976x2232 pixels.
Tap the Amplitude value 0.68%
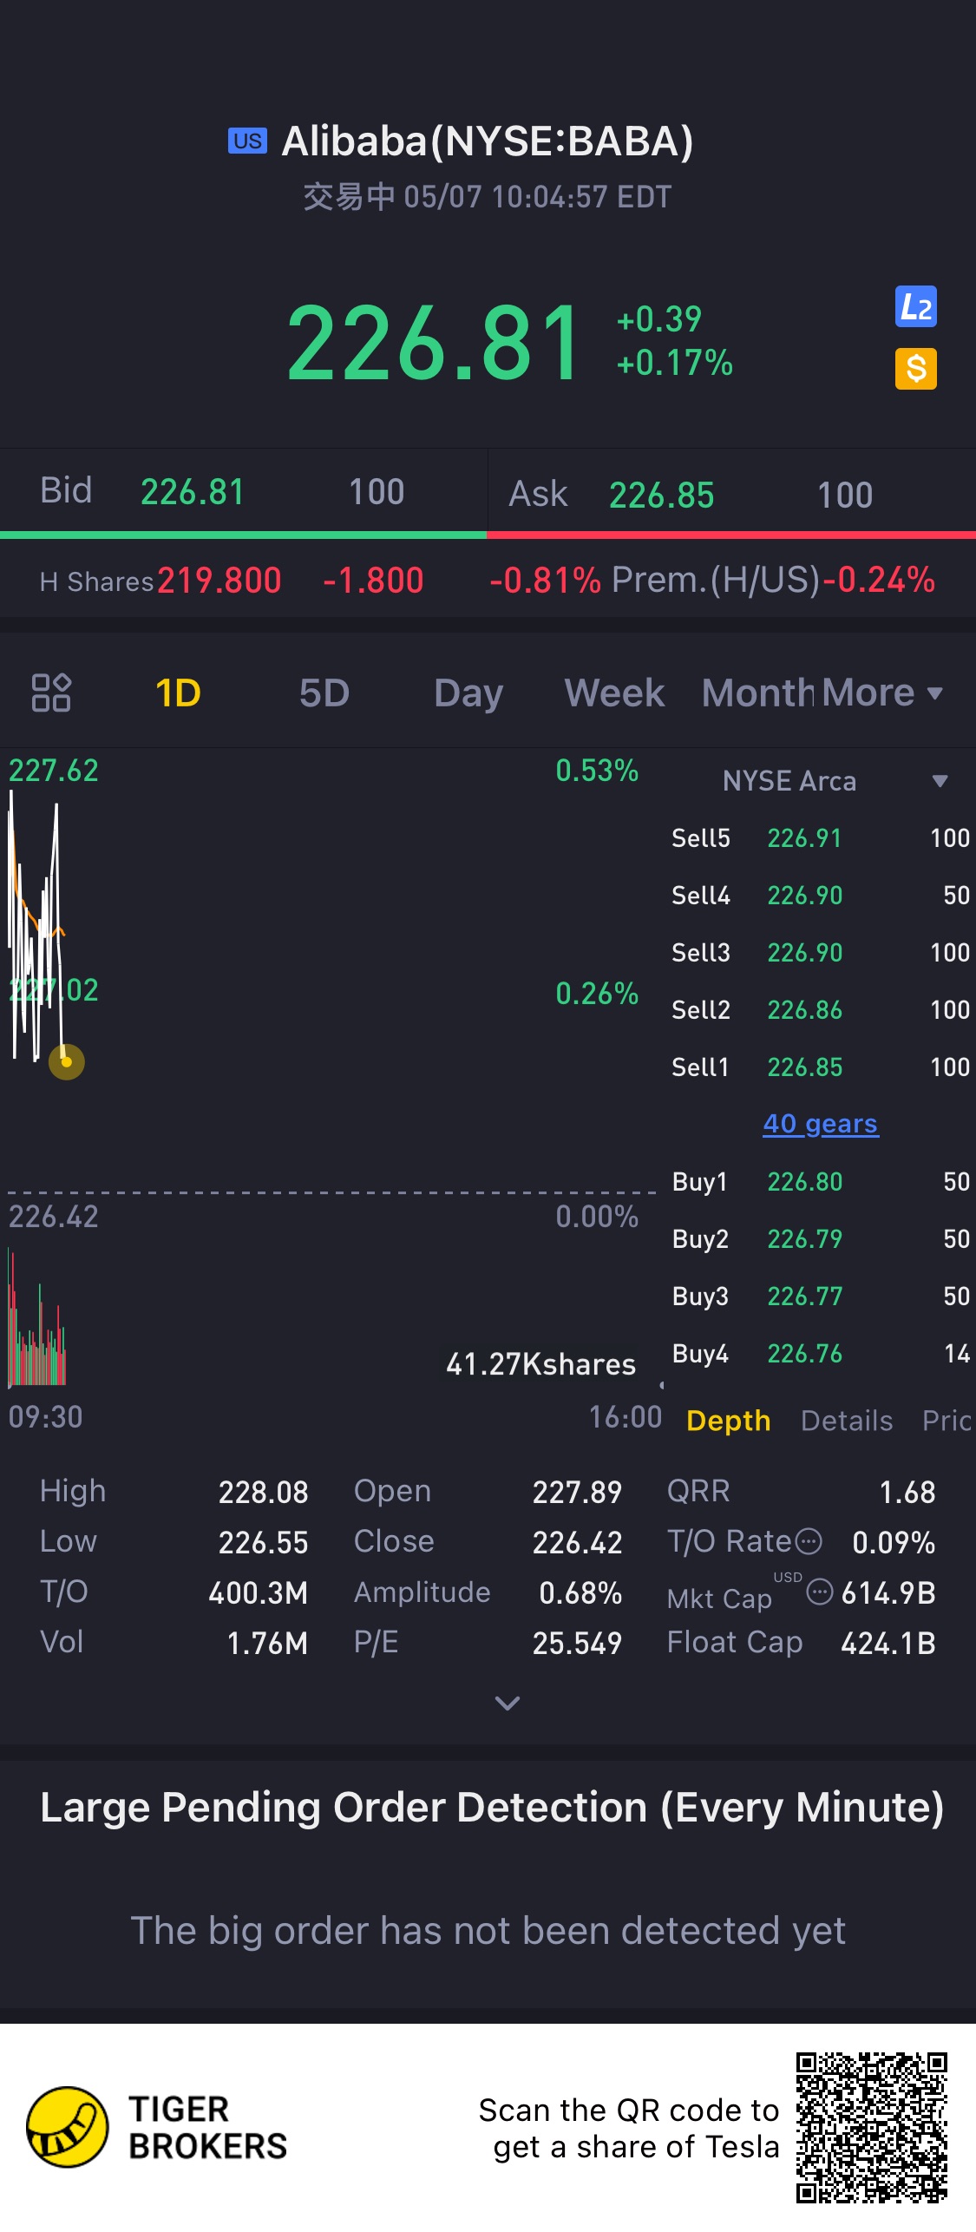(x=580, y=1592)
